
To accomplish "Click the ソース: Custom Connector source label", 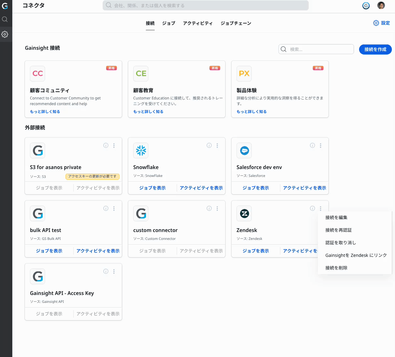I will (x=154, y=239).
